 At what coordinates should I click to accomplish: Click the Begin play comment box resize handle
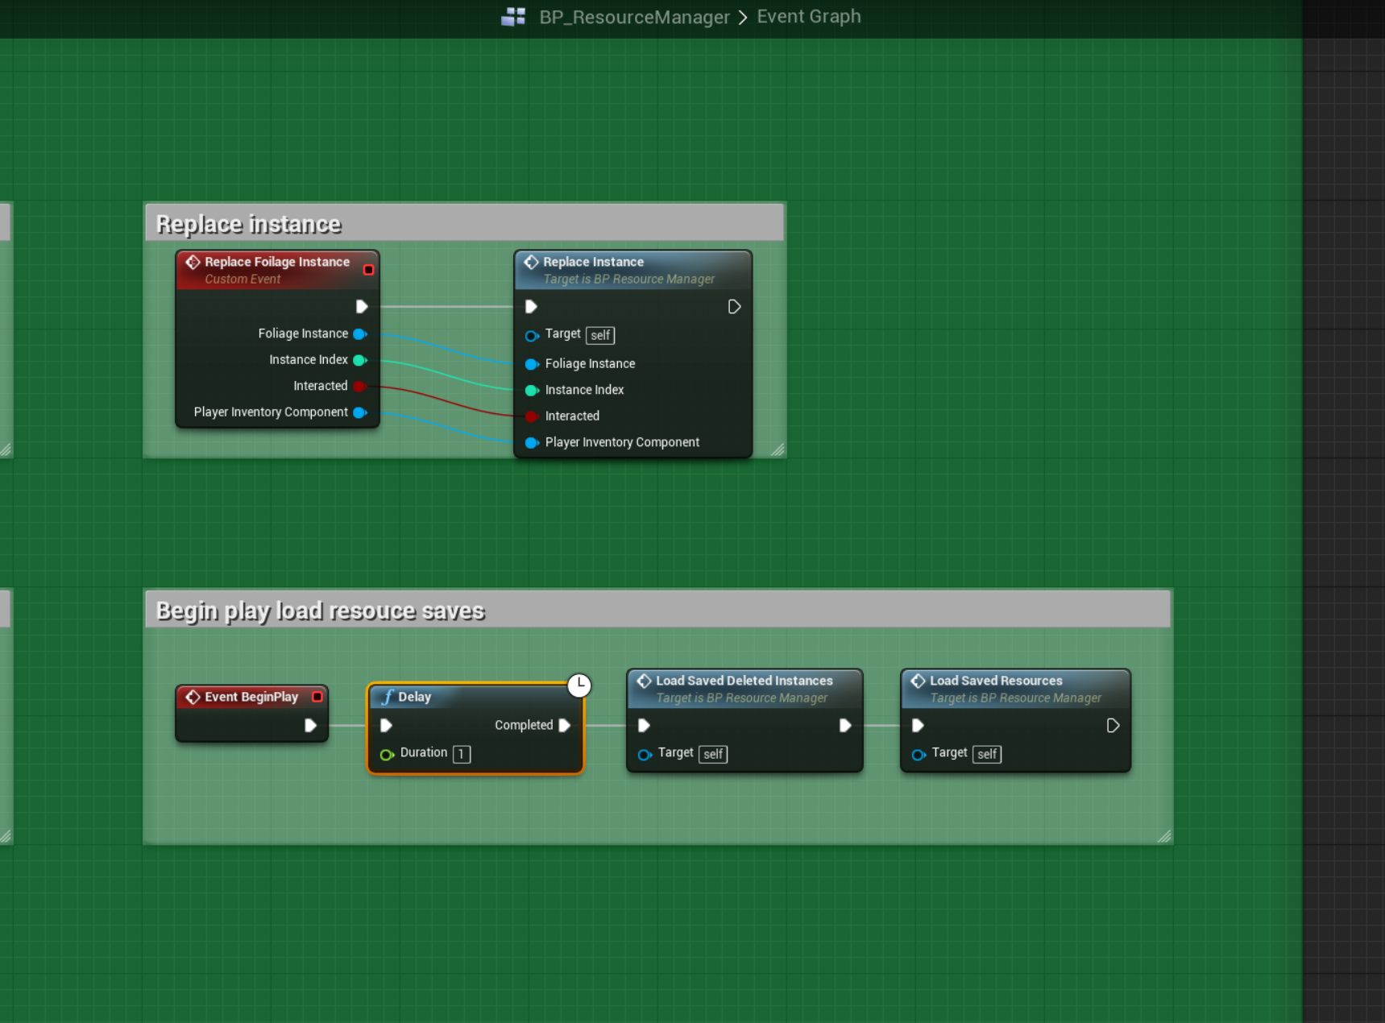(1164, 836)
